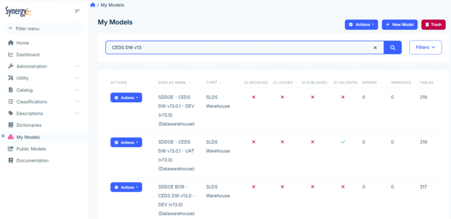
Task: Open Documentation menu item
Action: [x=32, y=161]
